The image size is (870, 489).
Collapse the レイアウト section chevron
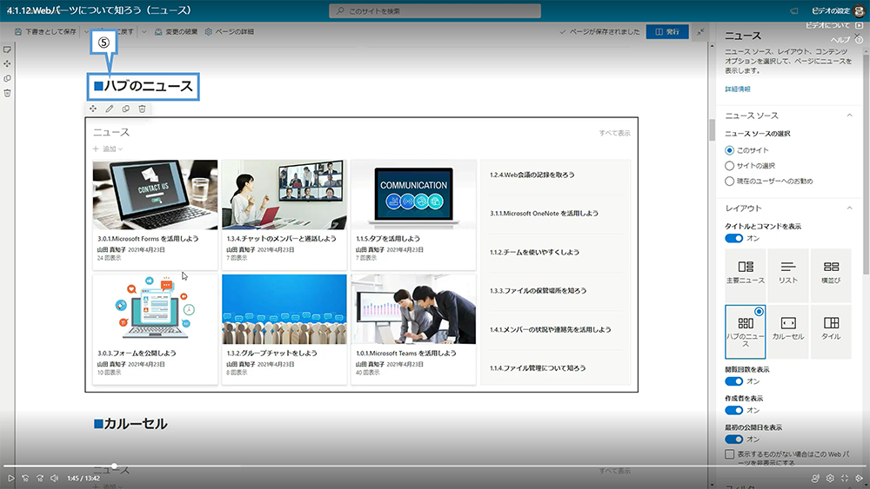click(x=849, y=208)
